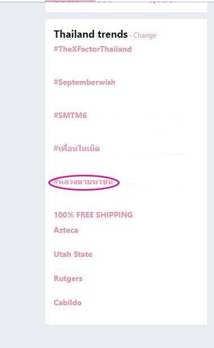Open the #TheXFactorThailand trend
The height and width of the screenshot is (348, 214).
pyautogui.click(x=93, y=49)
